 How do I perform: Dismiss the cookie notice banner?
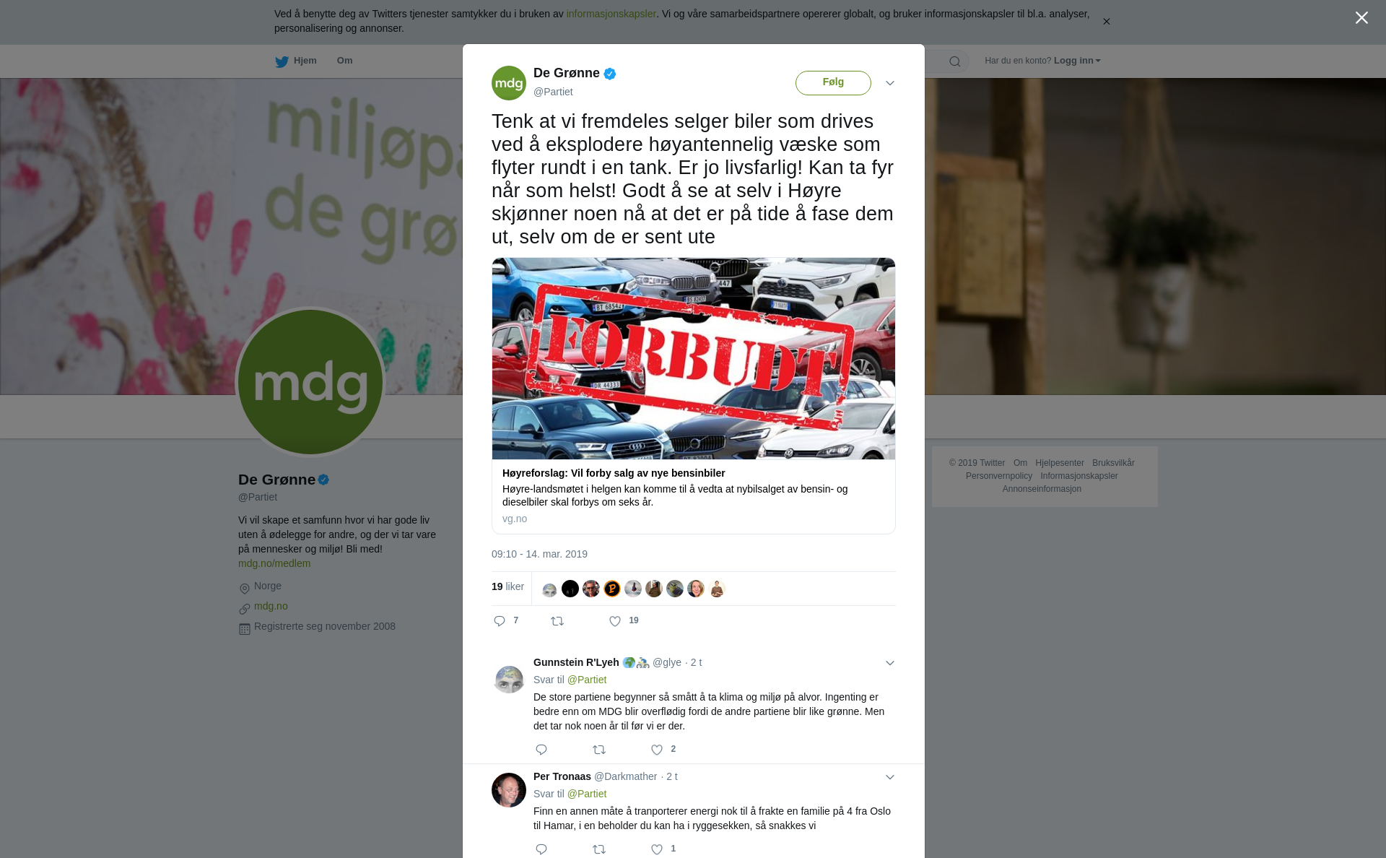tap(1106, 22)
